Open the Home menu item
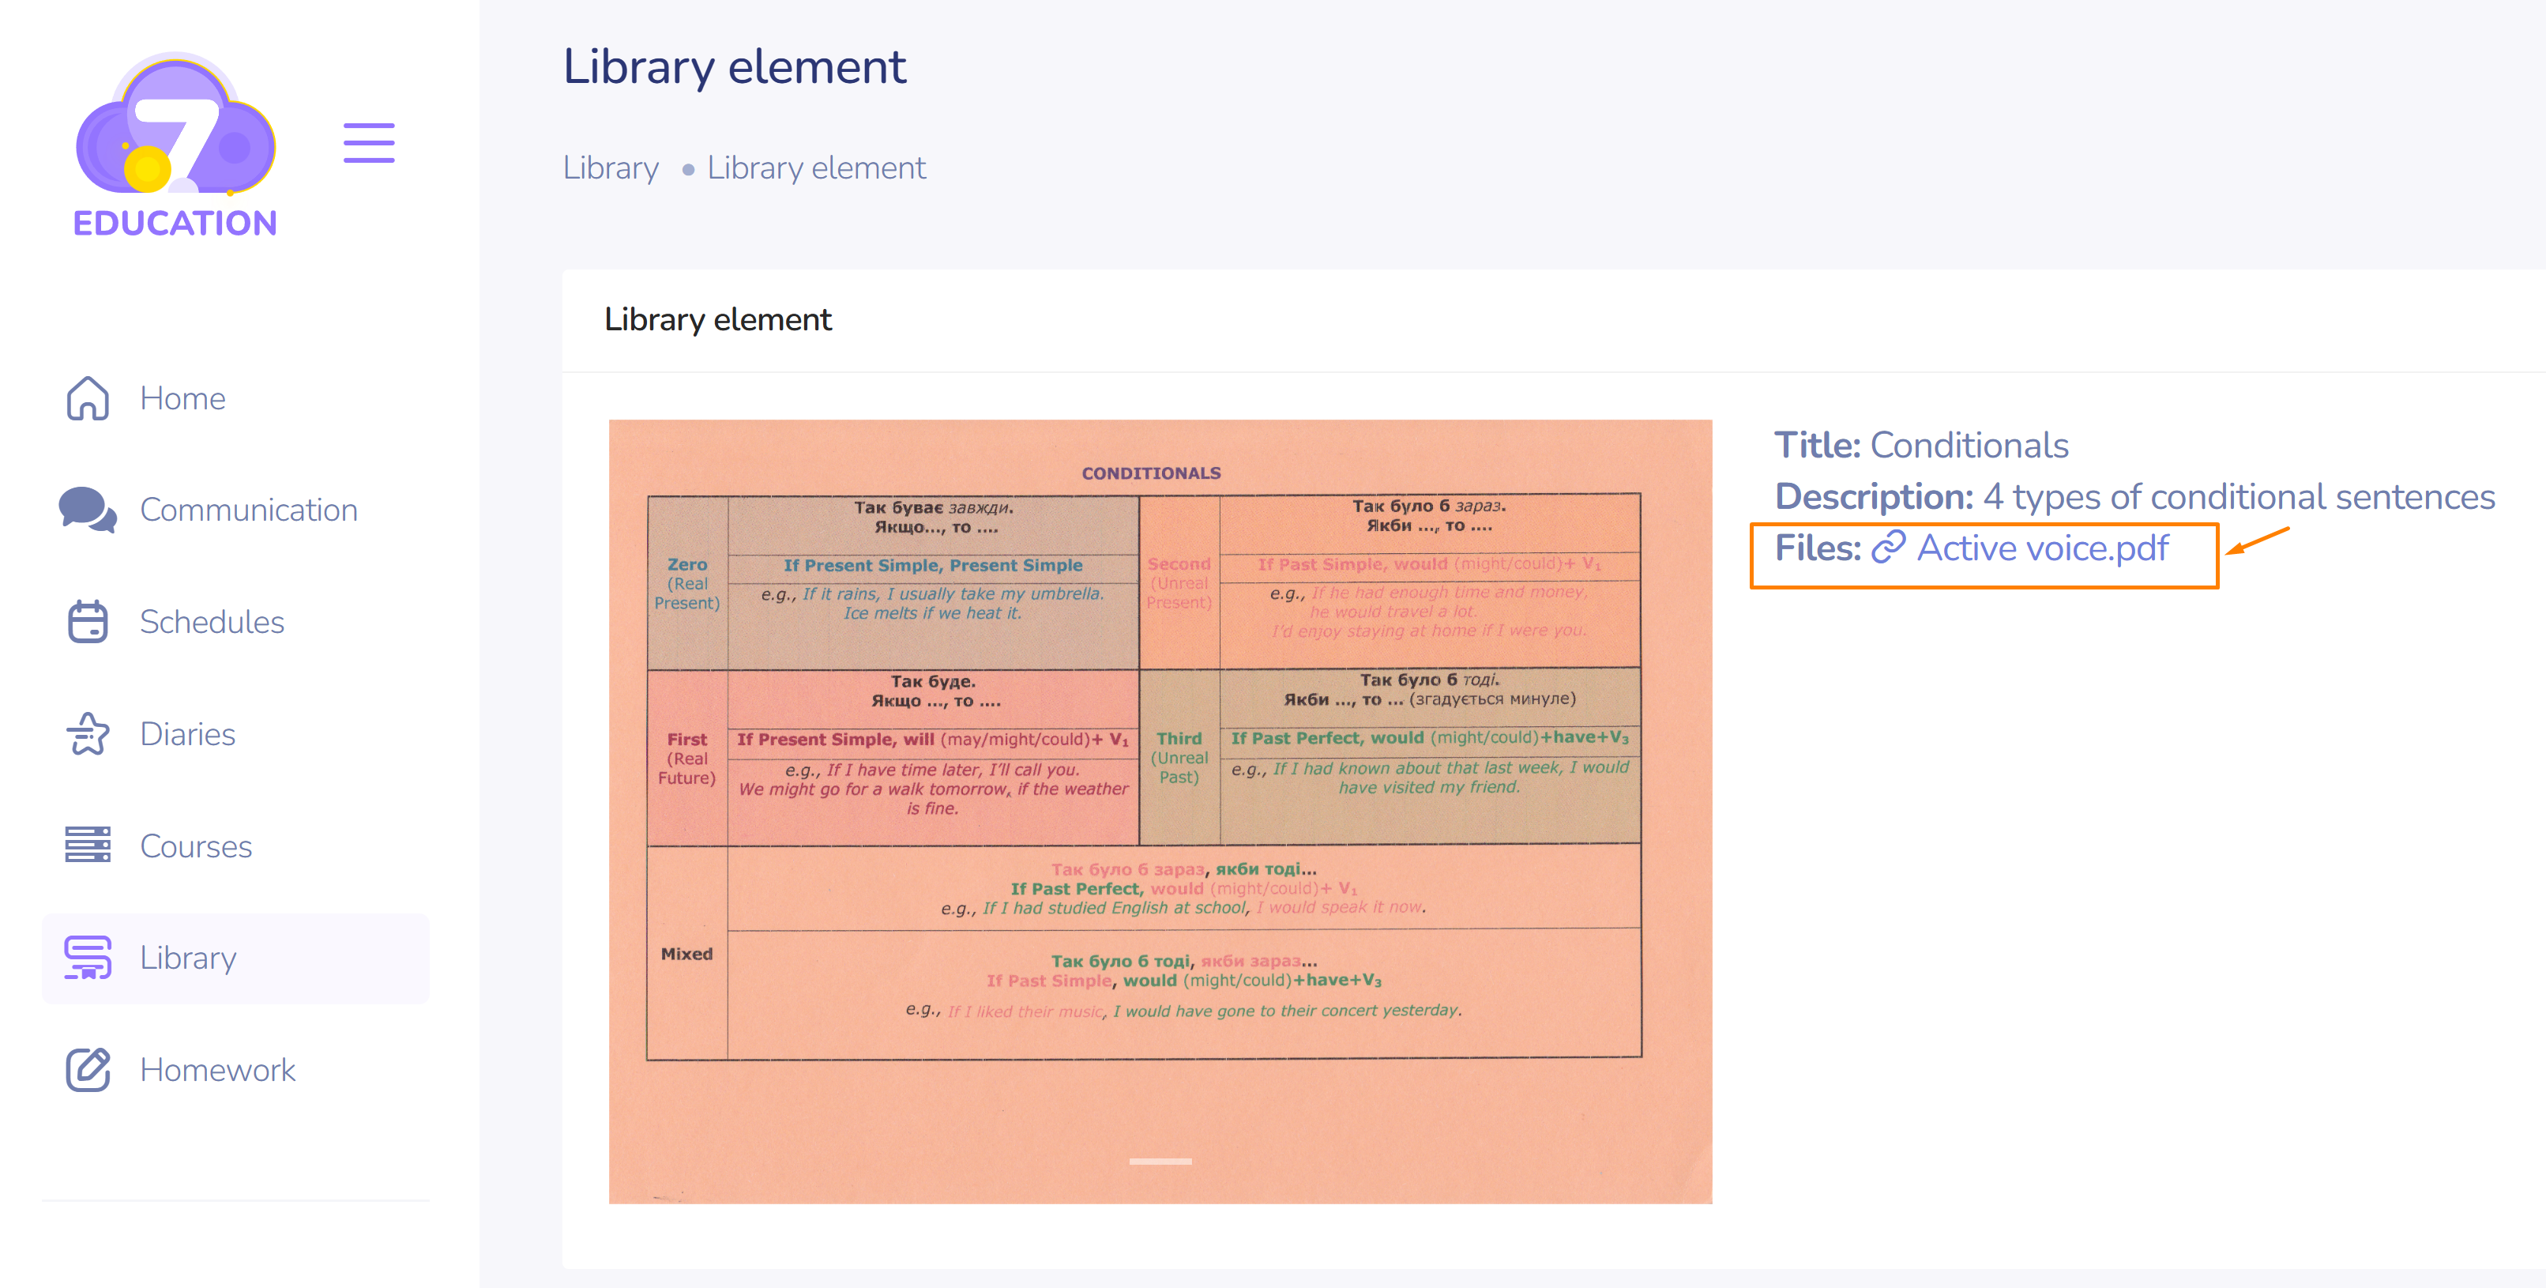This screenshot has height=1288, width=2546. pos(182,398)
